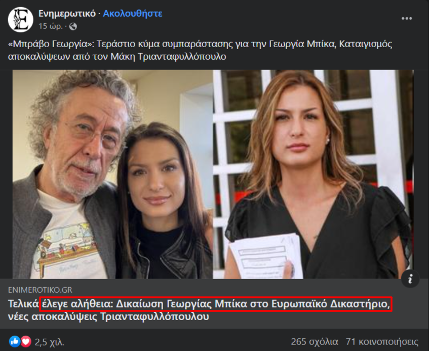
Task: View the 265 σχόλια comments
Action: (315, 342)
